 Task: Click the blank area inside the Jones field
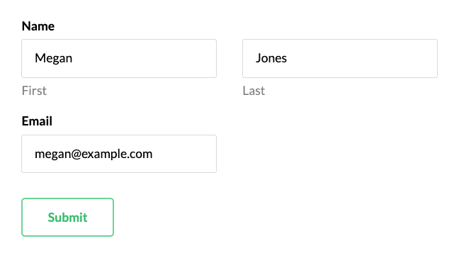click(x=361, y=58)
